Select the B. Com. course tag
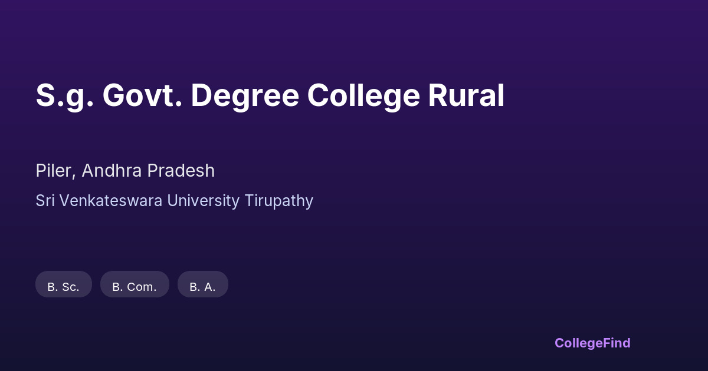The height and width of the screenshot is (371, 708). [x=135, y=284]
